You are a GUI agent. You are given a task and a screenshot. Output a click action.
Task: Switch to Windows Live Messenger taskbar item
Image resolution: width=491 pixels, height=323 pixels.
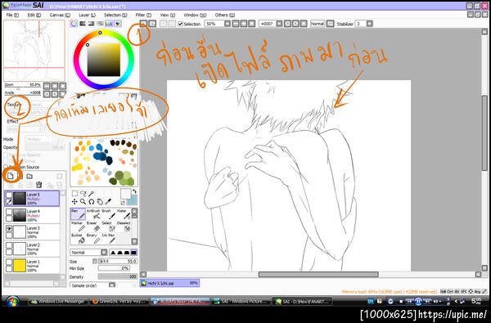pyautogui.click(x=58, y=302)
